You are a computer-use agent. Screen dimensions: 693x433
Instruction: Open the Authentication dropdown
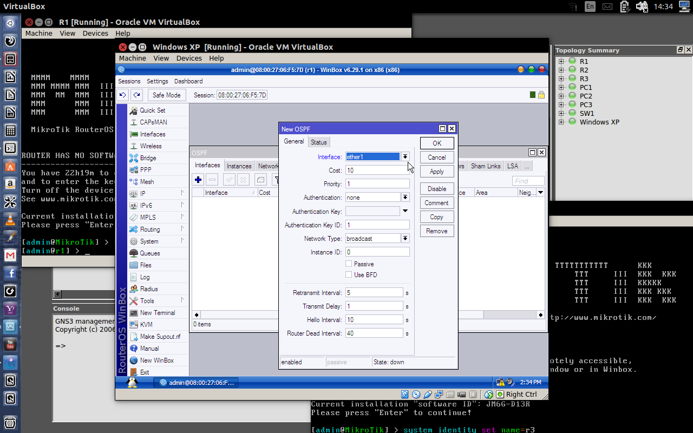(405, 198)
